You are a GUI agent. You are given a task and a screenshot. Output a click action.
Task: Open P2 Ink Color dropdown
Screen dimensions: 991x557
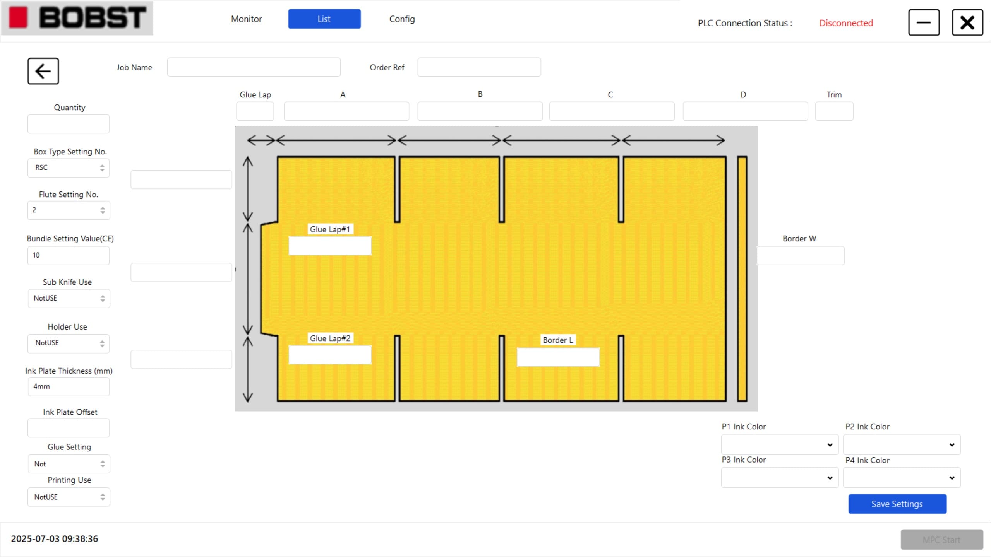point(902,445)
